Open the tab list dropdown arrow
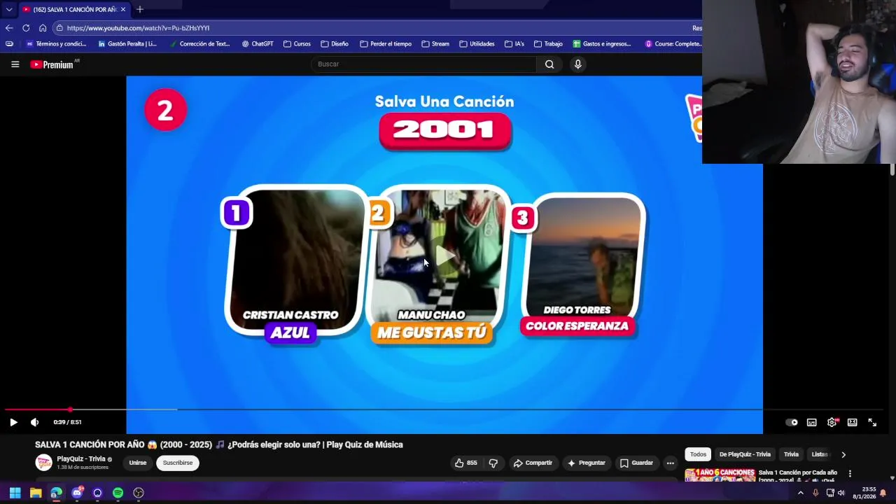This screenshot has height=504, width=896. [x=9, y=10]
